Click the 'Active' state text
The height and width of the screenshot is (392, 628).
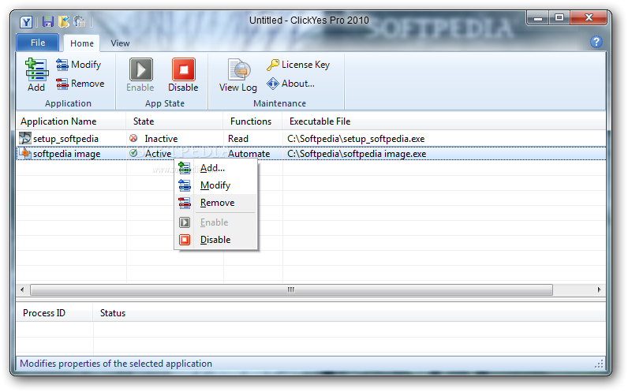tap(159, 154)
